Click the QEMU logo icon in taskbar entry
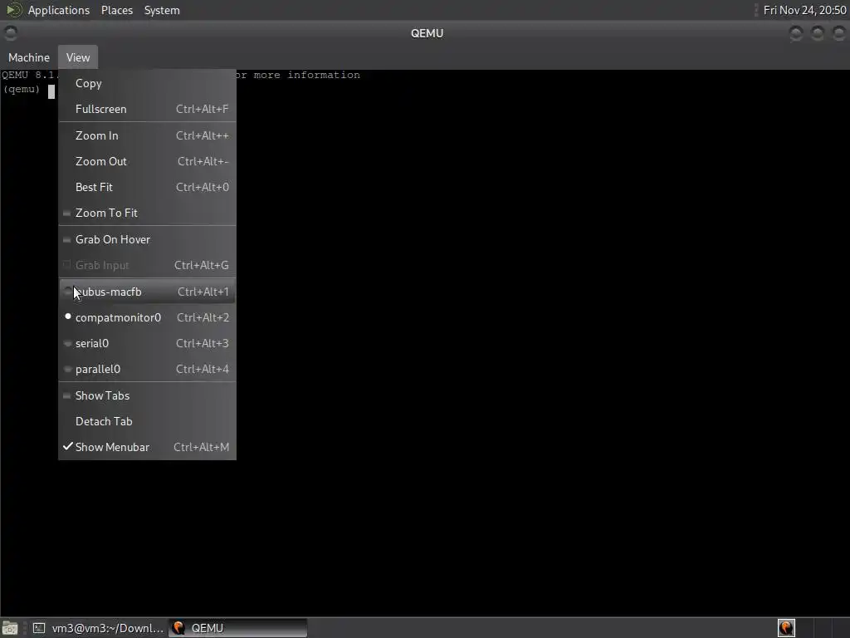 [x=178, y=628]
